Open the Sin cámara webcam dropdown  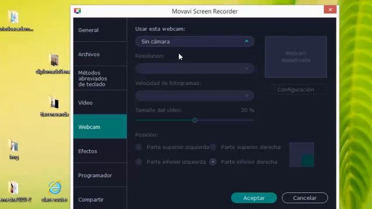[x=195, y=41]
